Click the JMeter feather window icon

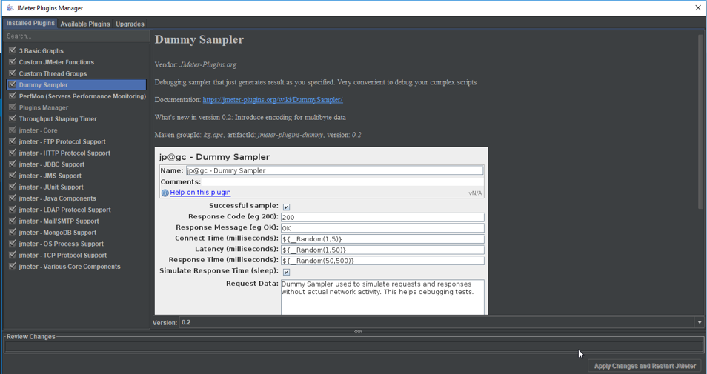(10, 7)
